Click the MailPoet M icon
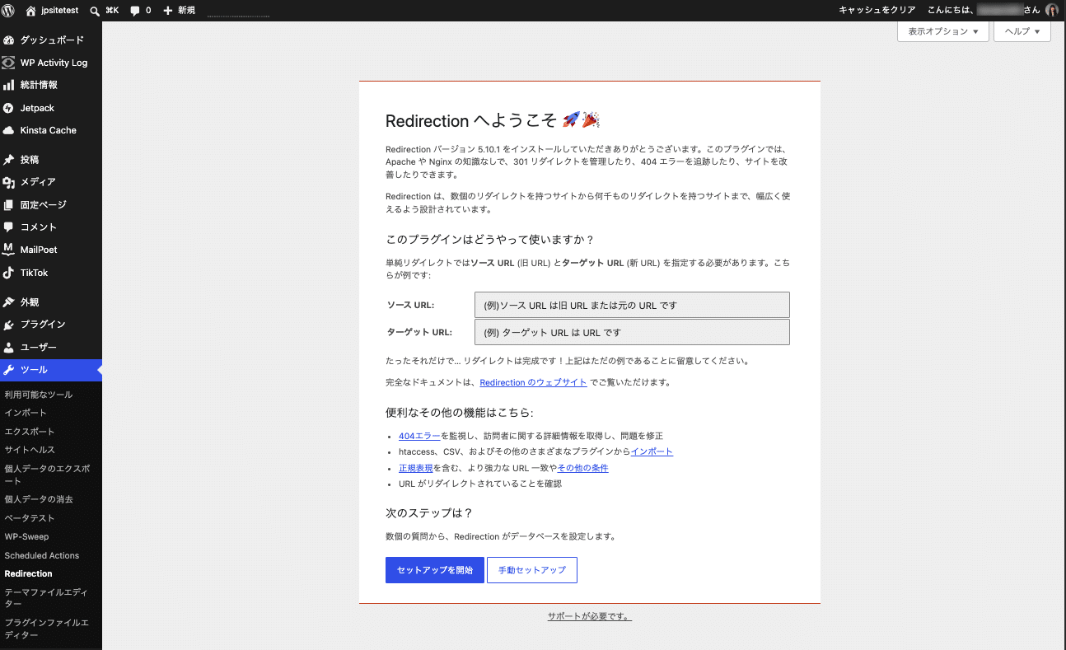This screenshot has height=650, width=1066. pos(9,250)
